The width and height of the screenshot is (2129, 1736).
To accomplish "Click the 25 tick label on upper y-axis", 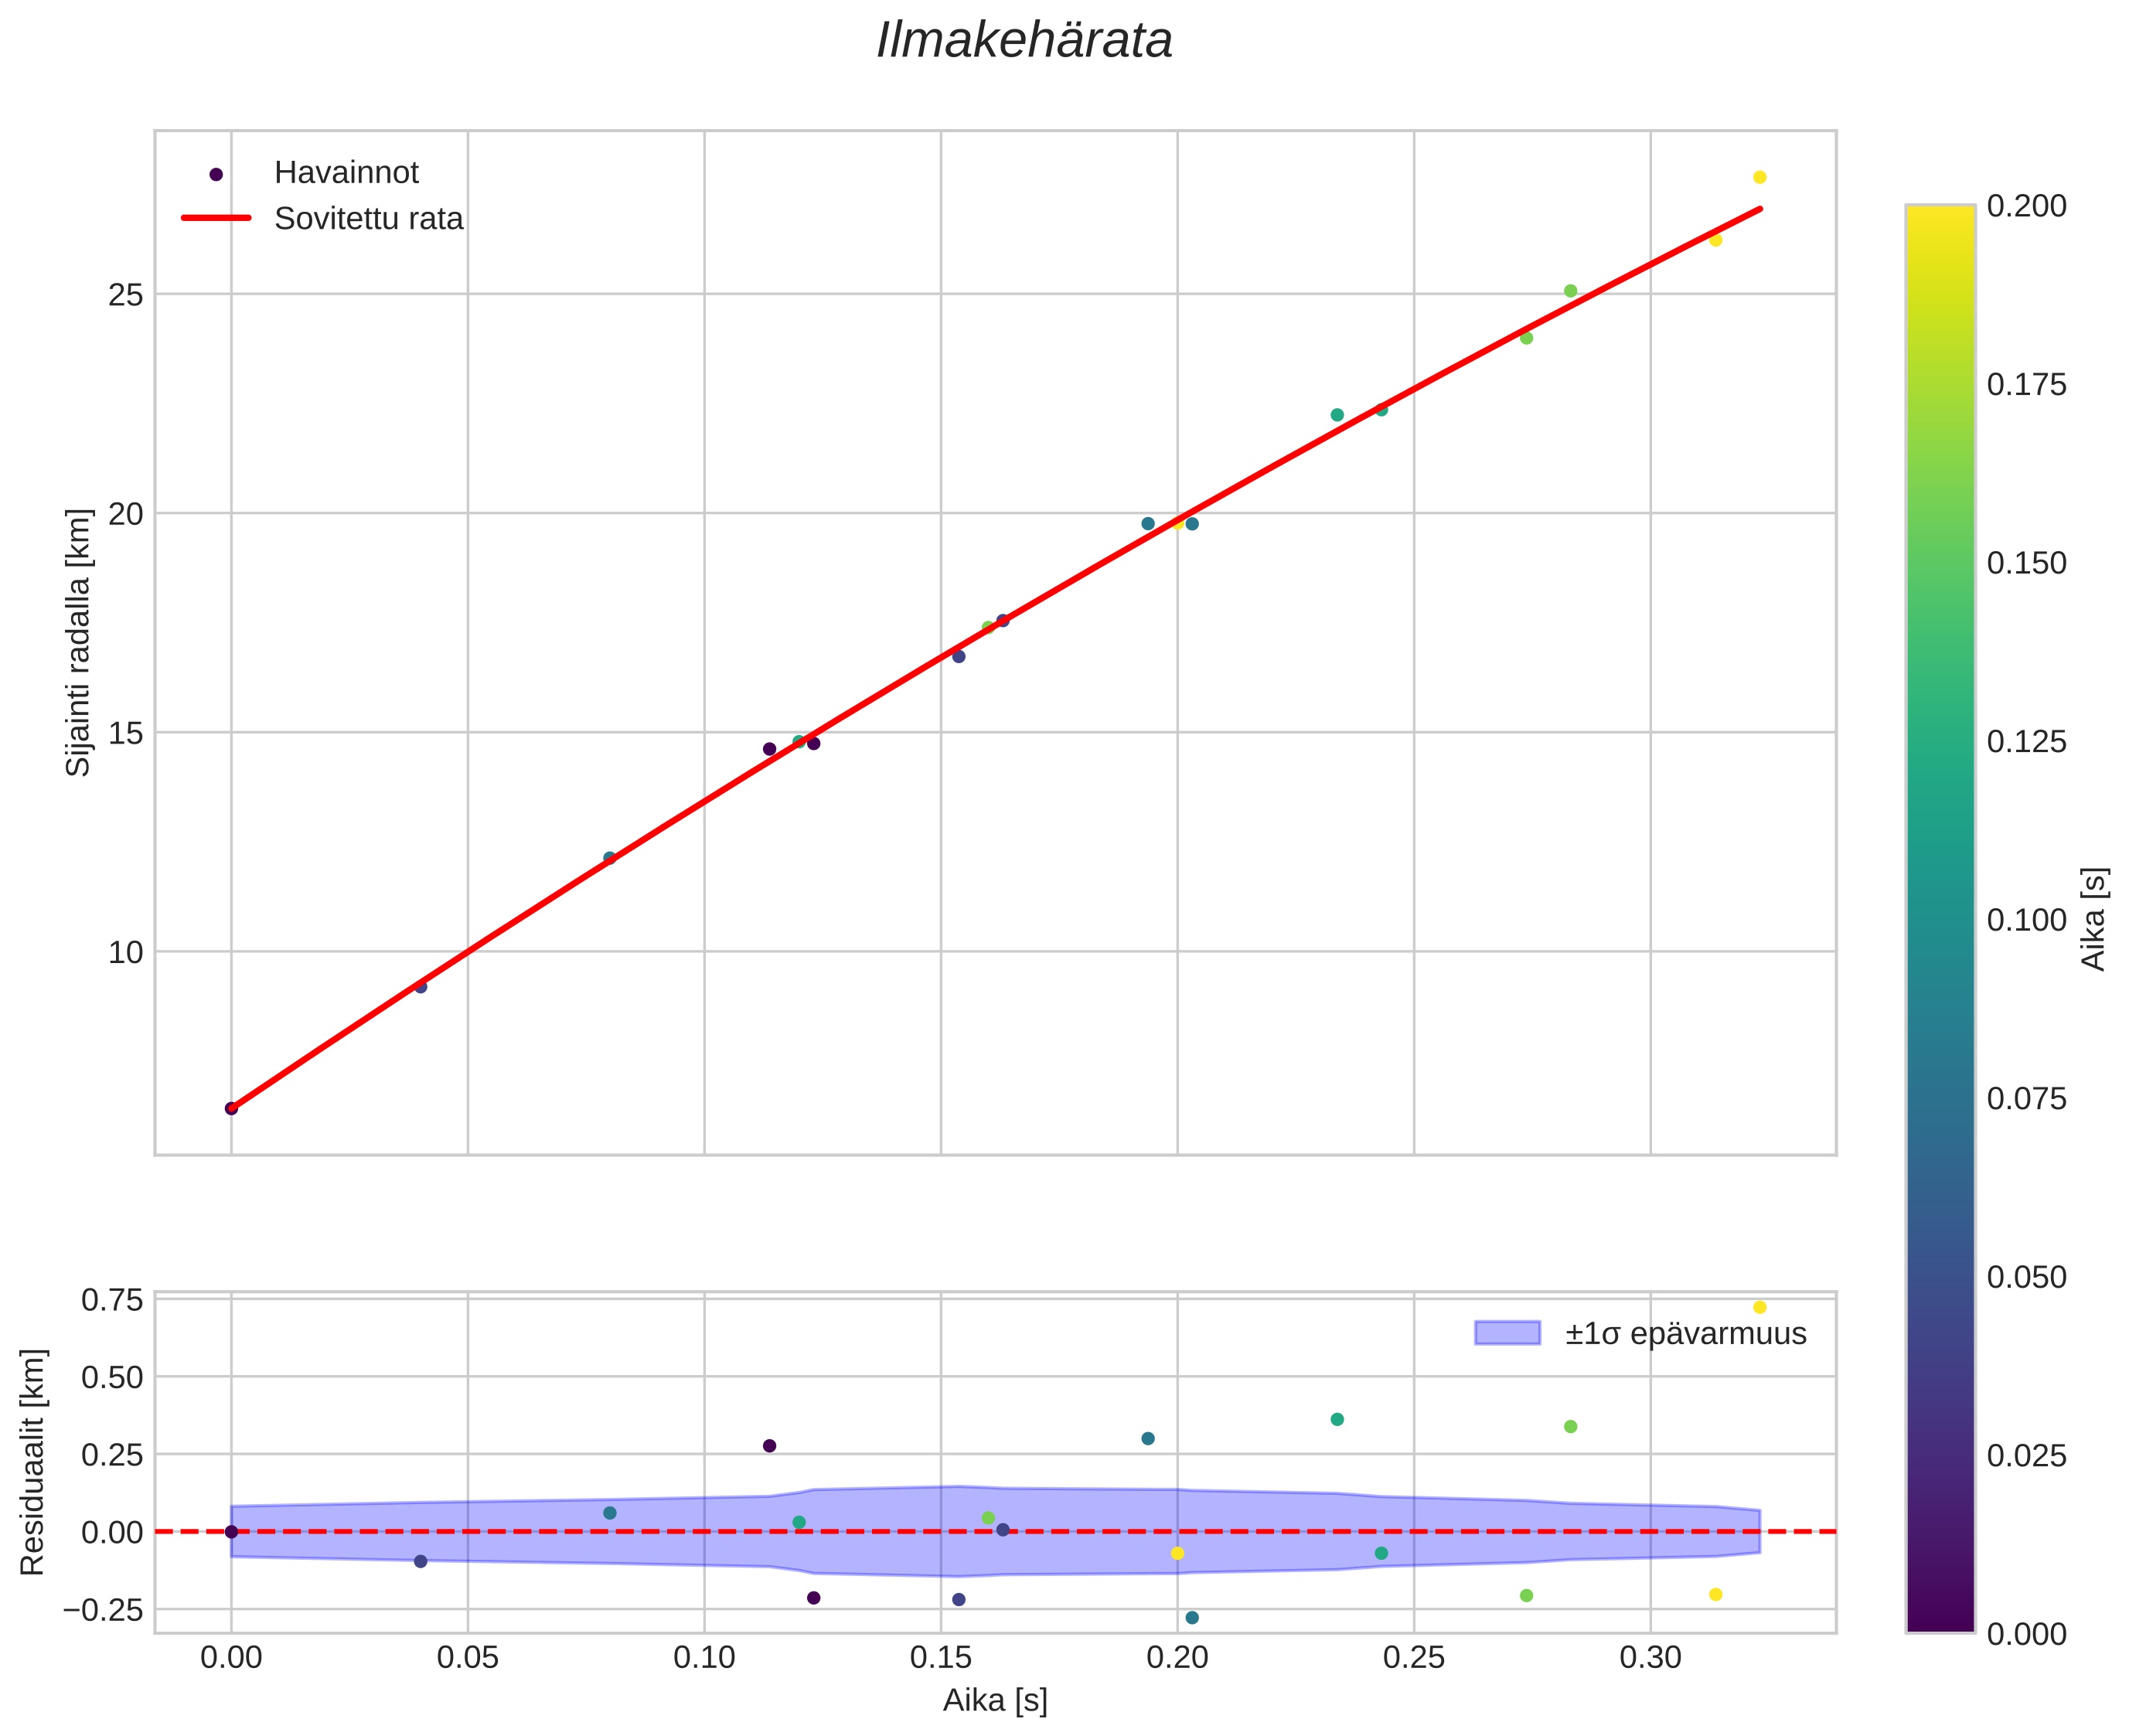I will (126, 295).
